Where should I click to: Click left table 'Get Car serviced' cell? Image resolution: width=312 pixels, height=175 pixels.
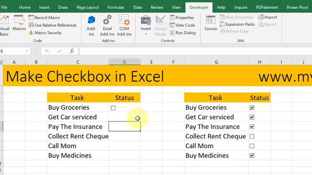coord(78,117)
